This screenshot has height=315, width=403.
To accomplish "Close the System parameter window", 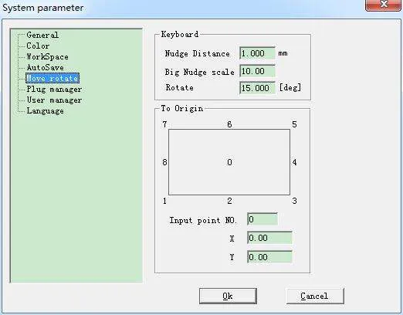I will click(383, 5).
